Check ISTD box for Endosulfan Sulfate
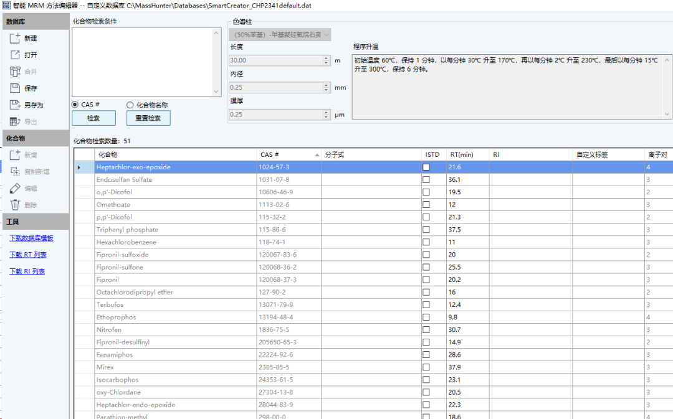Image resolution: width=673 pixels, height=419 pixels. tap(426, 180)
